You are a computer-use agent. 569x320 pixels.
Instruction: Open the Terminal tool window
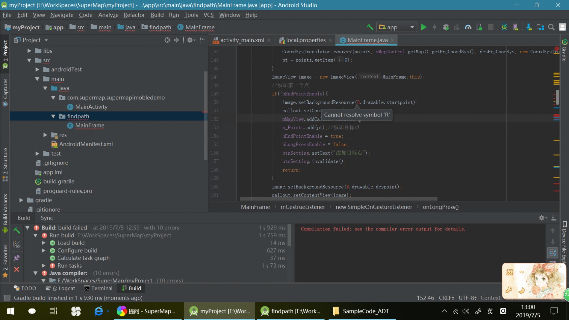pyautogui.click(x=99, y=288)
